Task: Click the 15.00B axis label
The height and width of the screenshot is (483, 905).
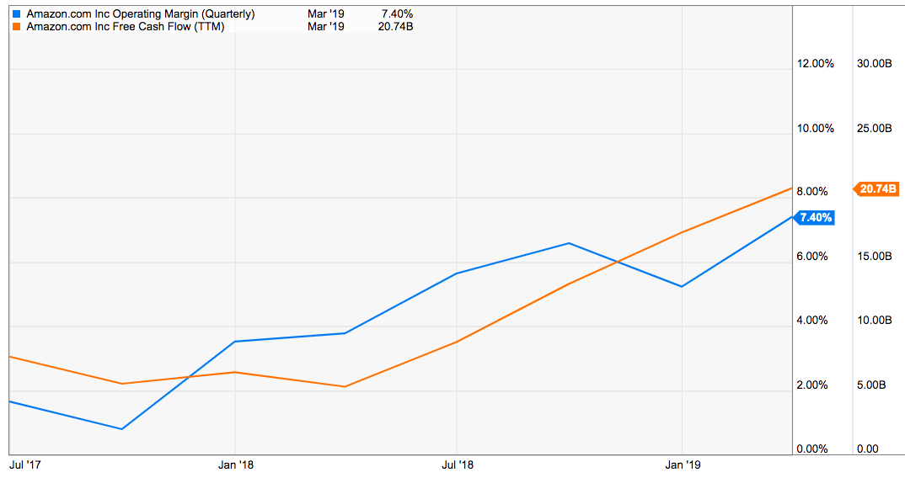Action: (874, 257)
